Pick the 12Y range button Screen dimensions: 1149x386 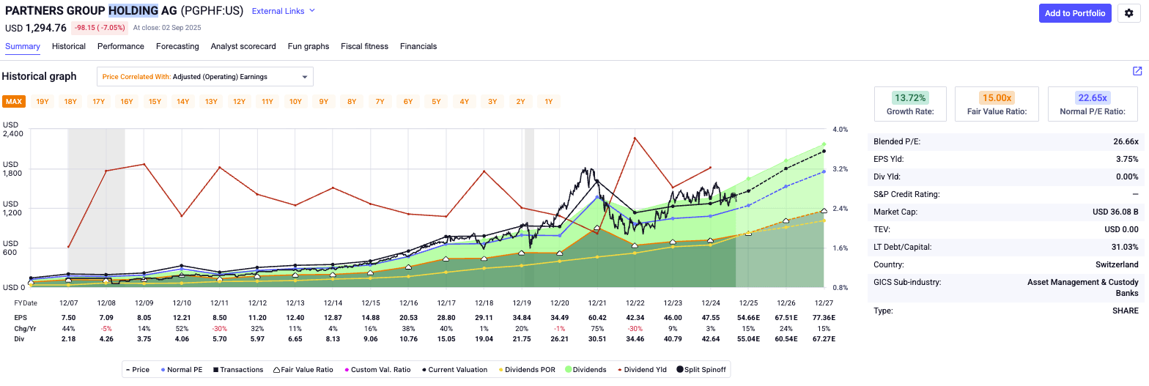[x=239, y=102]
